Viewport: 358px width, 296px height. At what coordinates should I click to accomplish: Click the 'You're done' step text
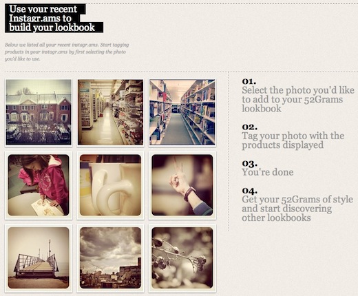(x=268, y=172)
